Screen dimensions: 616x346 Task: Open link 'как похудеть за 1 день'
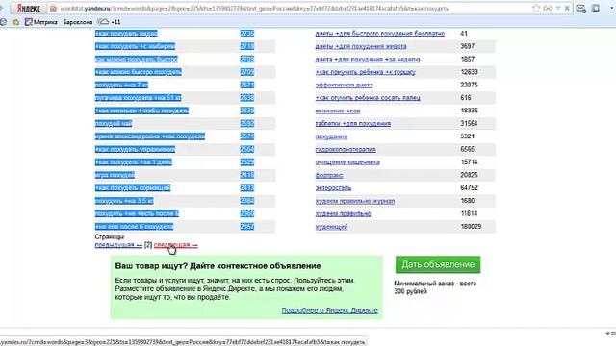click(x=134, y=162)
